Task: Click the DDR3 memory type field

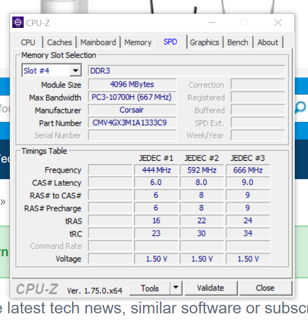Action: coord(186,71)
